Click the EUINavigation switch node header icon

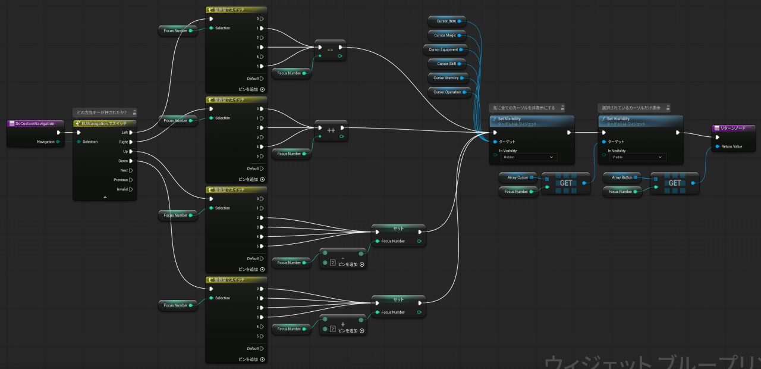click(78, 123)
